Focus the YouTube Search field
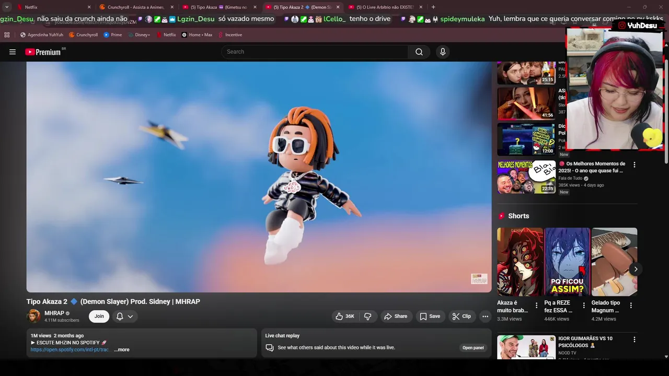Viewport: 669px width, 376px height. [x=315, y=52]
